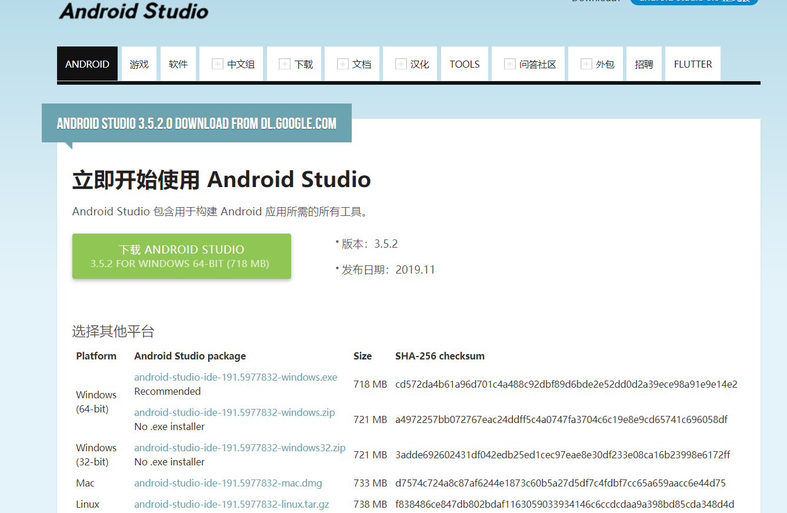Click the '721 MB' size for windows32.zip
The width and height of the screenshot is (787, 513).
click(371, 455)
